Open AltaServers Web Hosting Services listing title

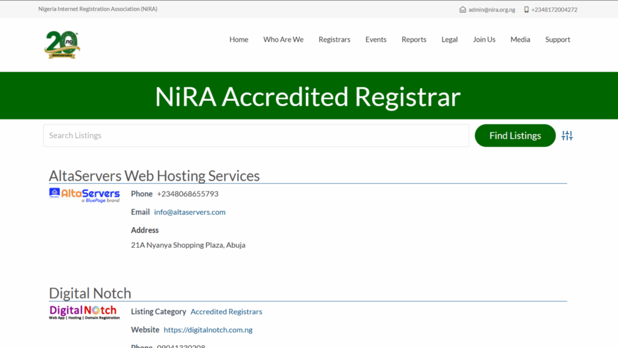pos(154,176)
